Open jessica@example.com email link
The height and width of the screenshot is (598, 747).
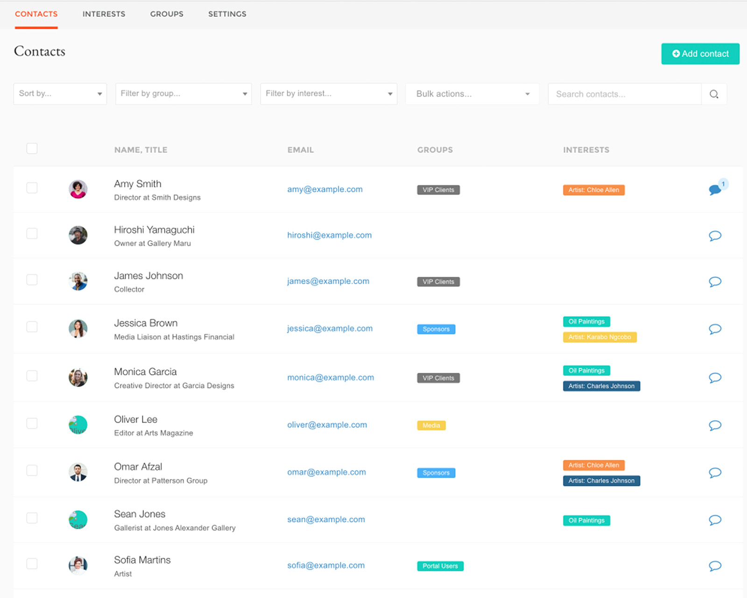pos(330,328)
